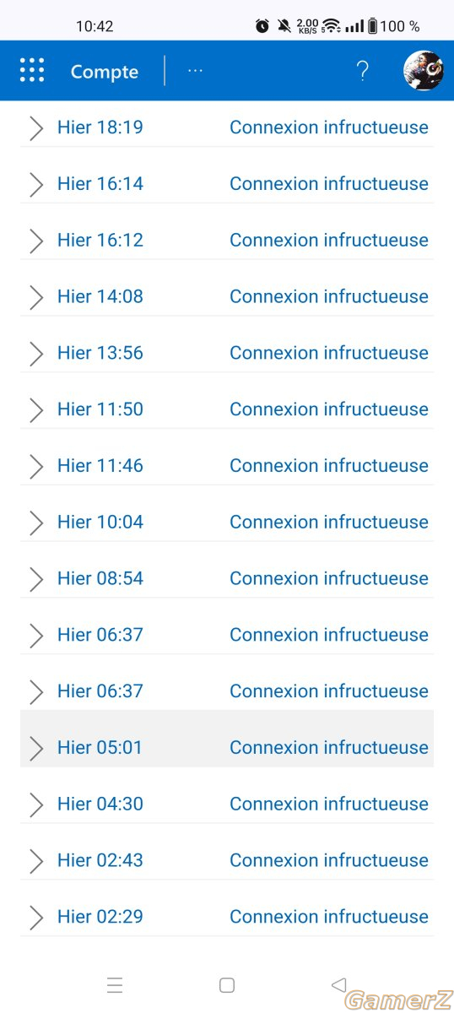
Task: Open Connexion infructueuse at Hier 04:30
Action: click(x=329, y=804)
